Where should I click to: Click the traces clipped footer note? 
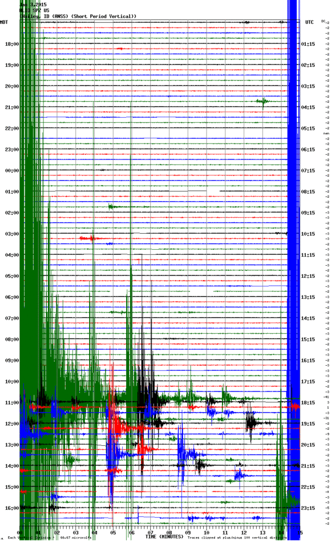(x=237, y=537)
